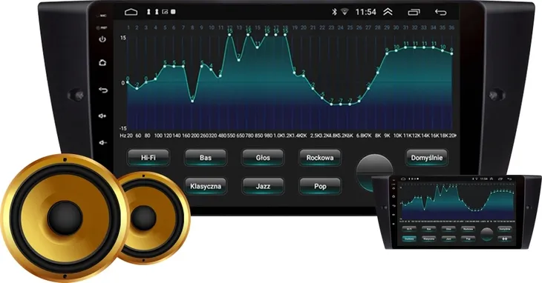Tap the RST reset pinhole
Screen dimensions: 542x283
click(101, 27)
